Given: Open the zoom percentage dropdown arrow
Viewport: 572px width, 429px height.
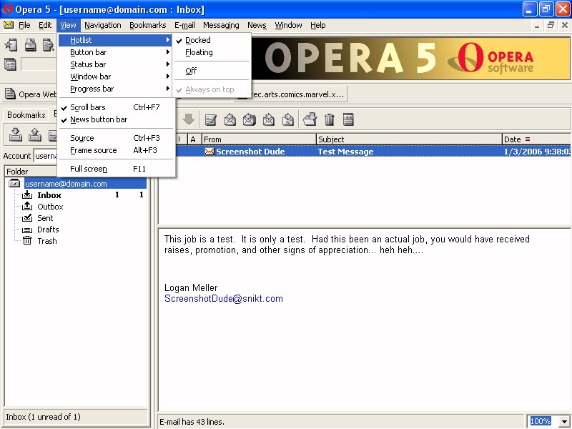Looking at the screenshot, I should (564, 422).
